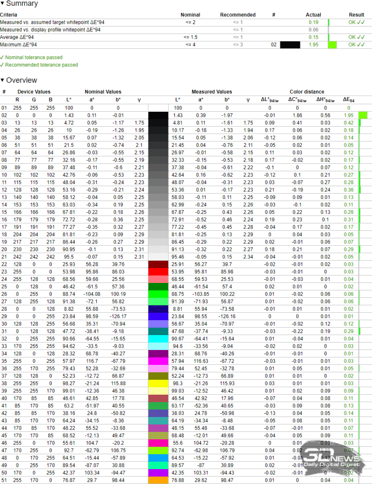Click OK checkmarks in Maximum ΔE*94 row

tap(357, 45)
